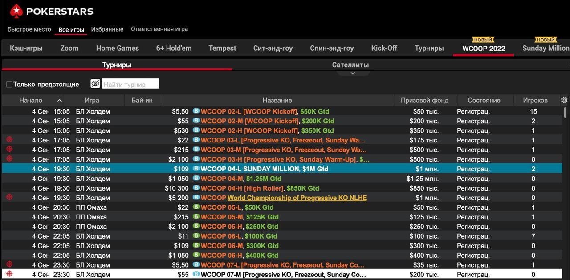The height and width of the screenshot is (280, 570).
Task: Sort by the Название column header
Action: pos(277,101)
